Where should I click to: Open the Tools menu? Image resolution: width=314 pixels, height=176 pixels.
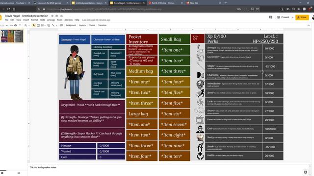click(60, 20)
